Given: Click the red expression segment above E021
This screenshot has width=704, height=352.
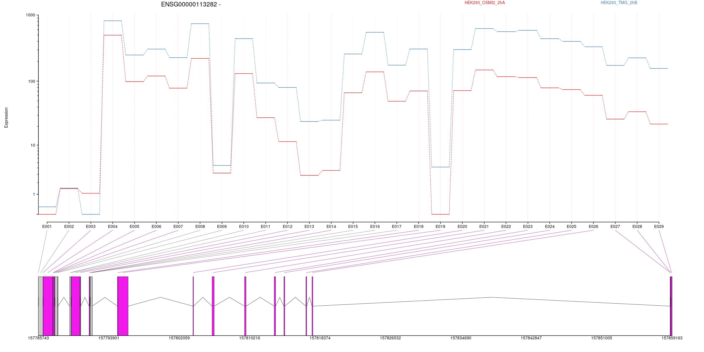Looking at the screenshot, I should pos(484,70).
